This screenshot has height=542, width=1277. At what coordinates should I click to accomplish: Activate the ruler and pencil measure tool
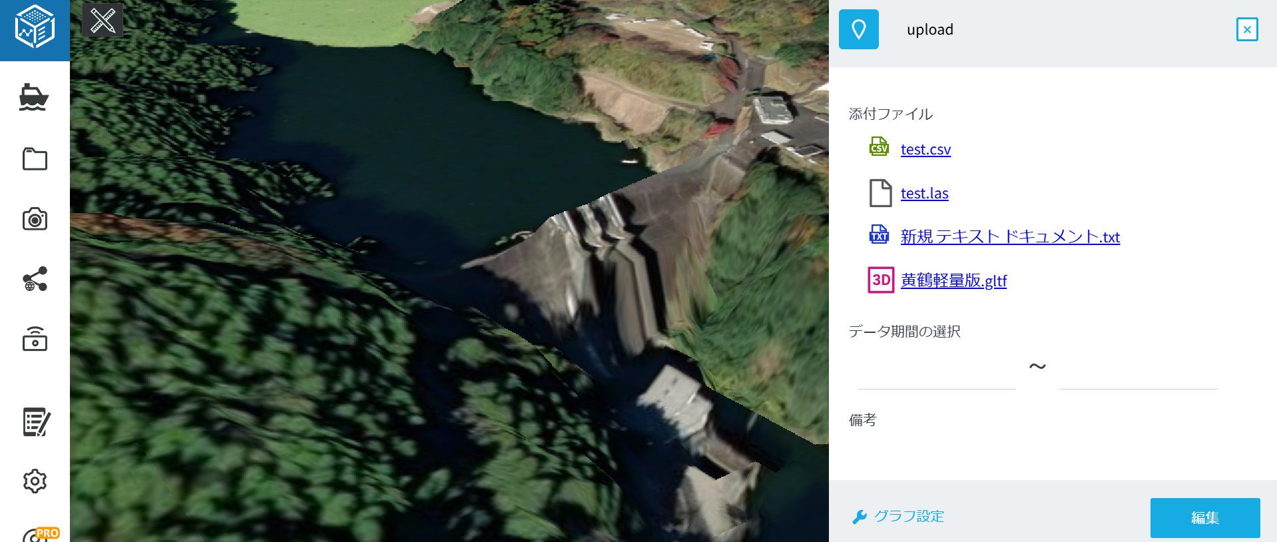click(x=103, y=20)
